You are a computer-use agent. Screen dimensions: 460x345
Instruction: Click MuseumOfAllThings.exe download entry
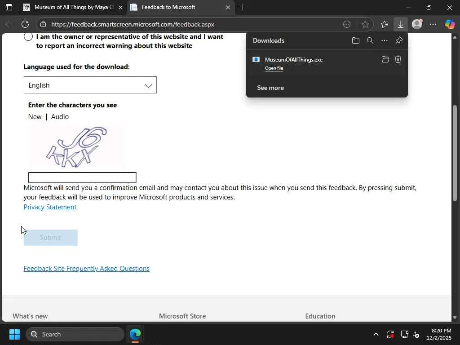click(x=294, y=60)
